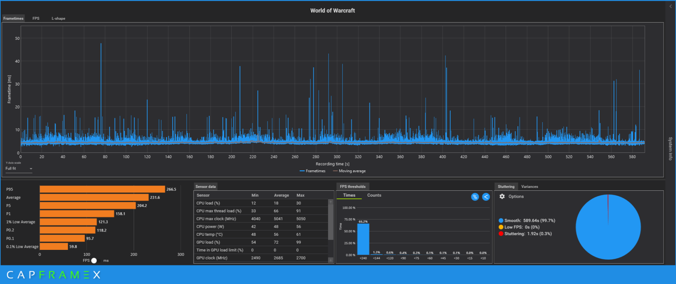Select the Counts view in FPS thresholds
Screen dimensions: 676x284
pos(374,195)
